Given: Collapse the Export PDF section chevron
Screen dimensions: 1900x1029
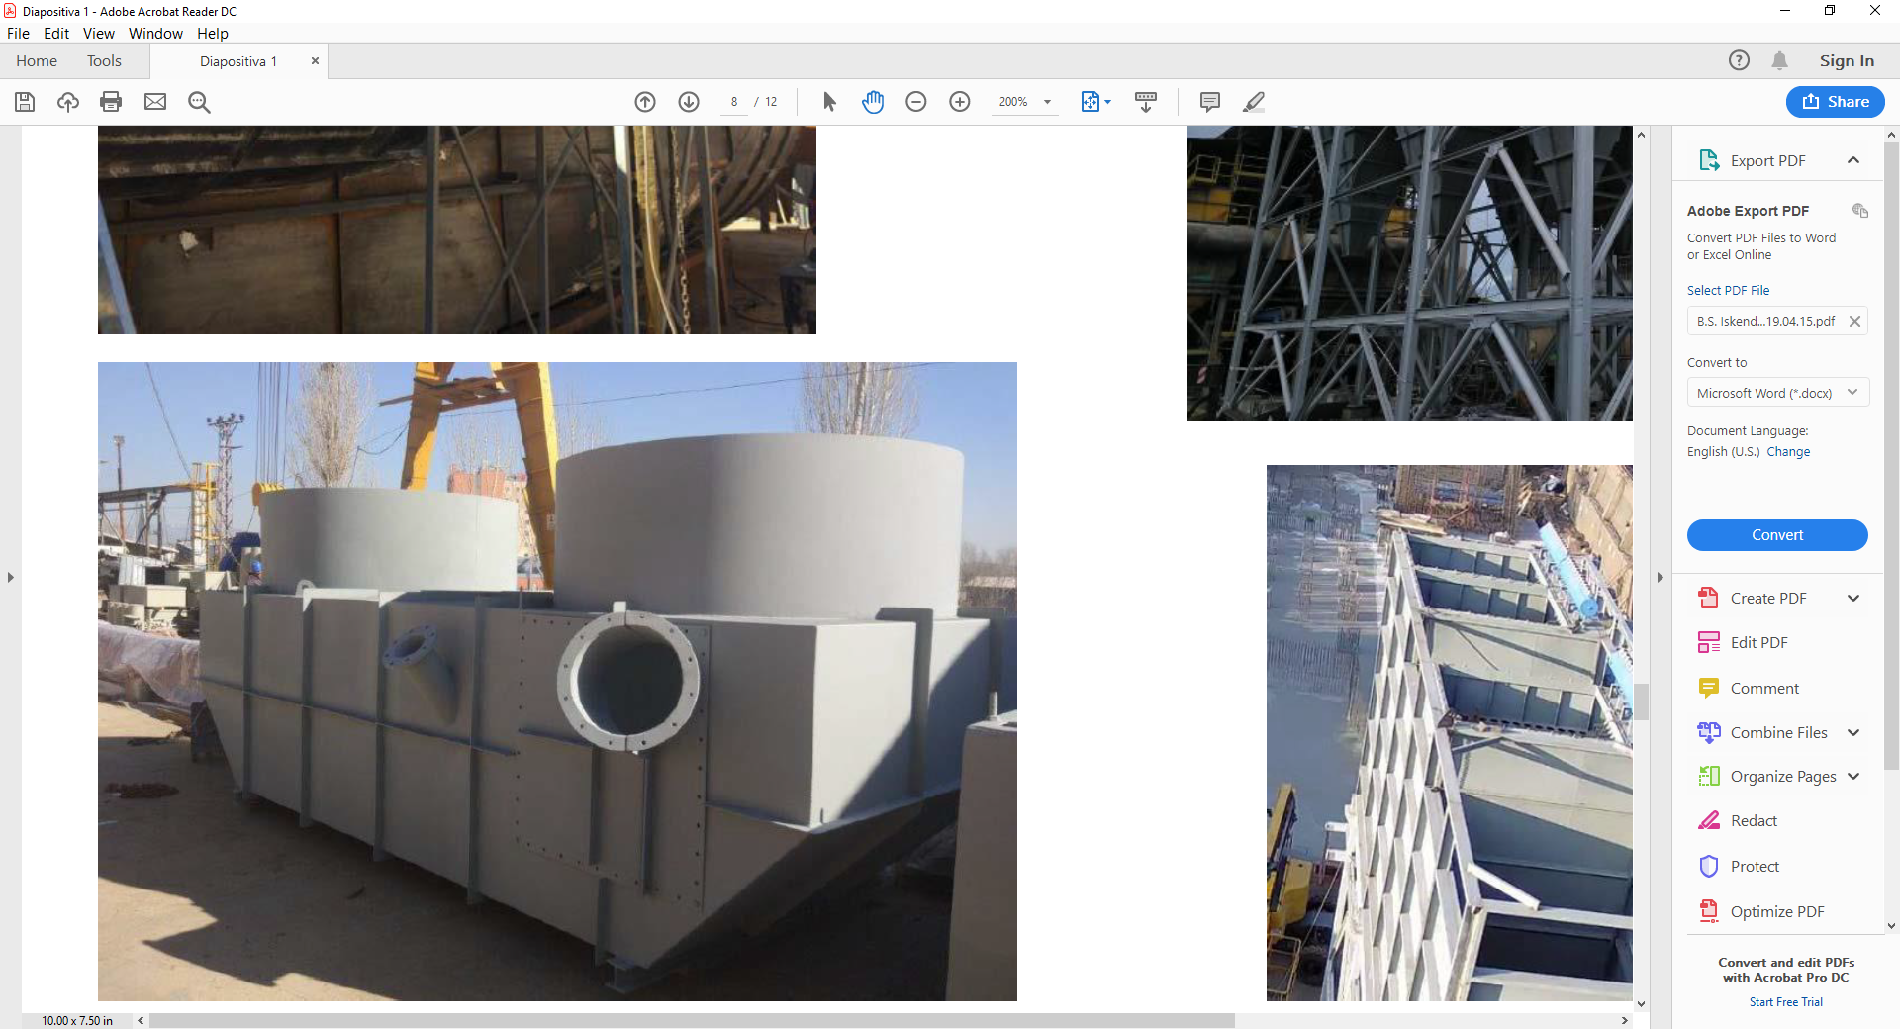Looking at the screenshot, I should [1853, 160].
